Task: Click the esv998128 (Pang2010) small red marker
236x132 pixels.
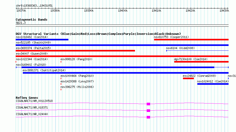Action: click(61, 62)
